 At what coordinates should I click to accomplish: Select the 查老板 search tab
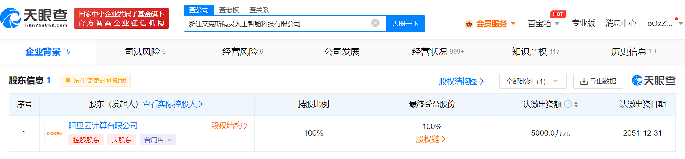pyautogui.click(x=229, y=10)
